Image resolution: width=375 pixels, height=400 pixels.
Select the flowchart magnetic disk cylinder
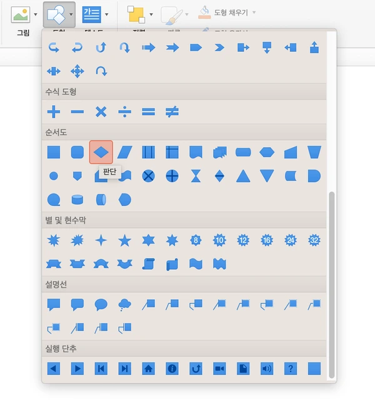click(77, 200)
